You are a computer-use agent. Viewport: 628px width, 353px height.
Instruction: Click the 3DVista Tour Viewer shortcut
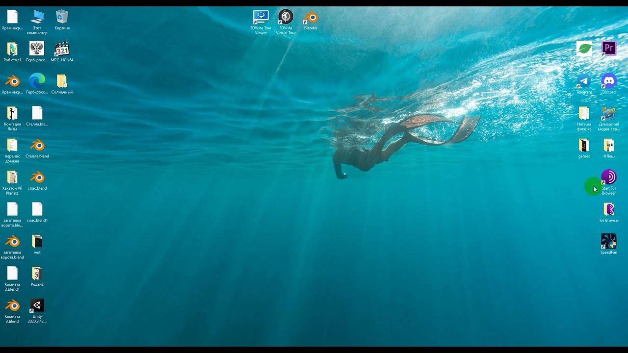pyautogui.click(x=261, y=17)
